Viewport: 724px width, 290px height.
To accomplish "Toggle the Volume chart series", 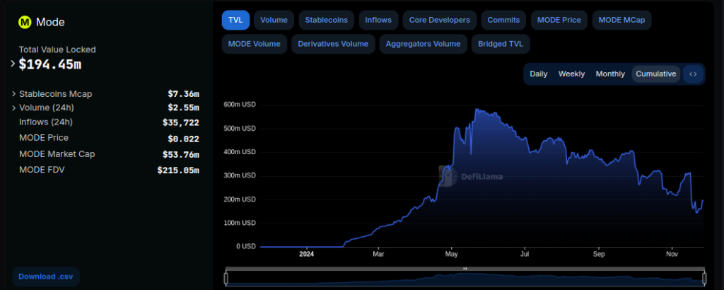I will click(x=274, y=20).
